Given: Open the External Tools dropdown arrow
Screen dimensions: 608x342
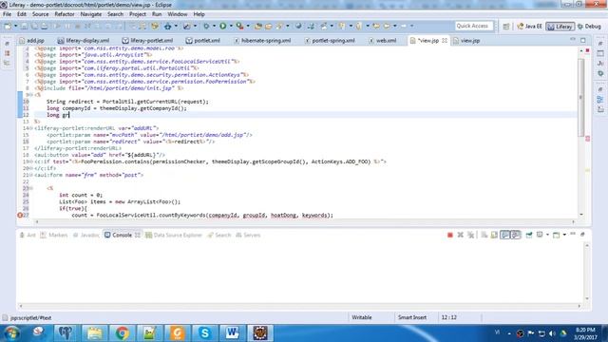Looking at the screenshot, I should (248, 26).
